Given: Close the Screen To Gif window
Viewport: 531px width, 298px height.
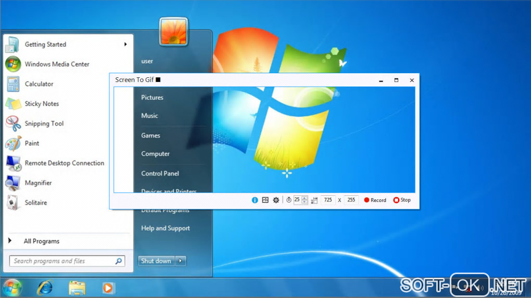Looking at the screenshot, I should pos(412,80).
